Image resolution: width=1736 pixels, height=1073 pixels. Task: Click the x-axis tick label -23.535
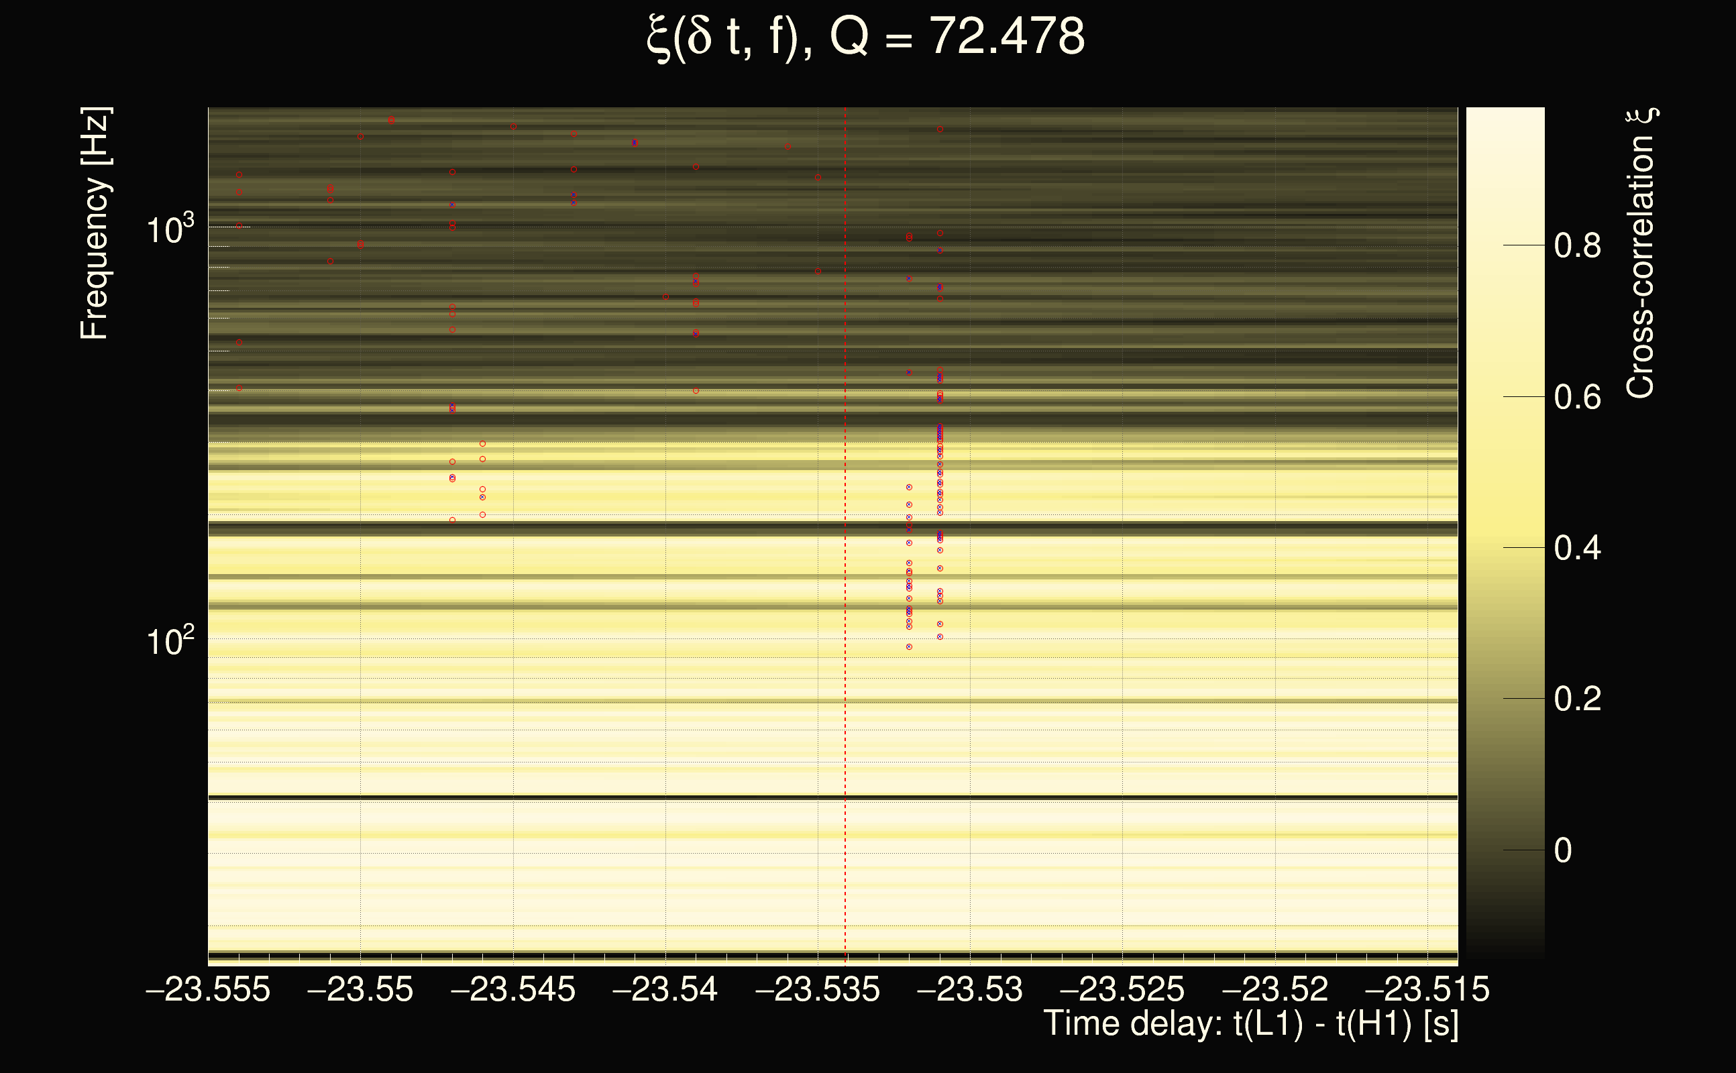pos(818,990)
